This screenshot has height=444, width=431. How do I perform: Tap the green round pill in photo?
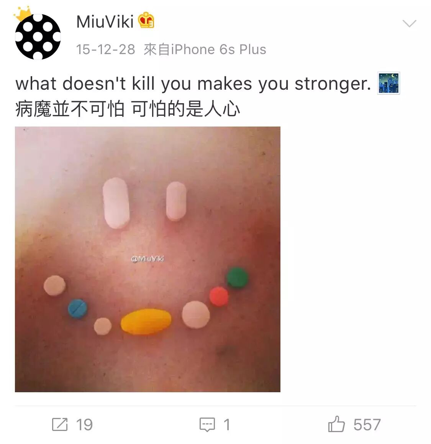pyautogui.click(x=238, y=278)
